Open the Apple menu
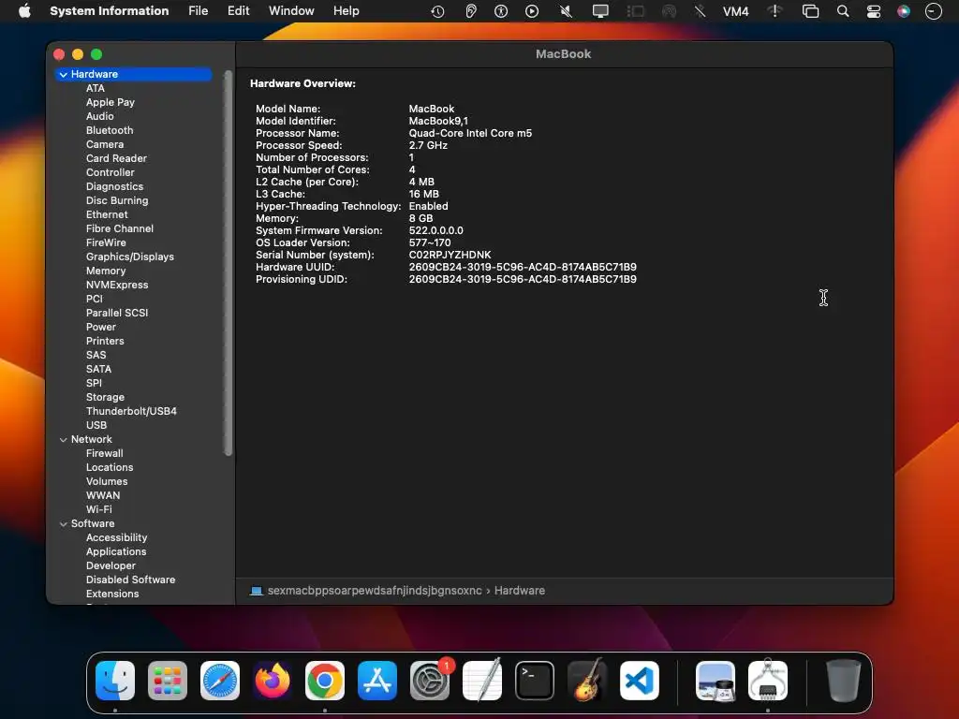This screenshot has width=959, height=719. tap(24, 11)
